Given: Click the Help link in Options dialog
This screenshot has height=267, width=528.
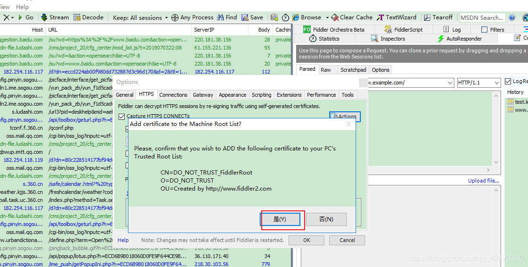Looking at the screenshot, I should point(123,240).
